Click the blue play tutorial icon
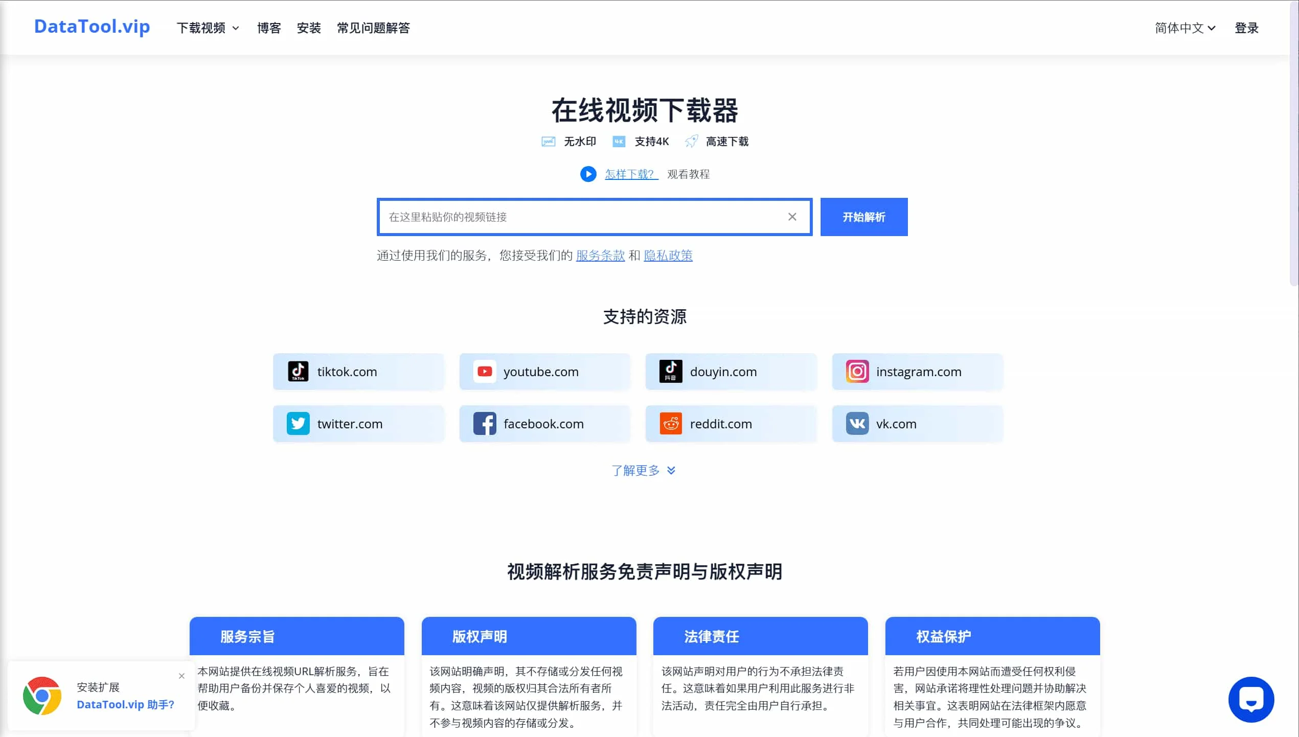1299x737 pixels. click(x=588, y=174)
